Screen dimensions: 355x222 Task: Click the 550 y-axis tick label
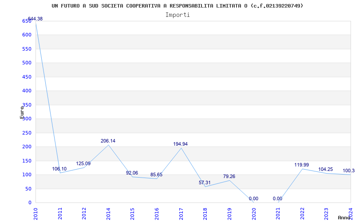coord(27,49)
